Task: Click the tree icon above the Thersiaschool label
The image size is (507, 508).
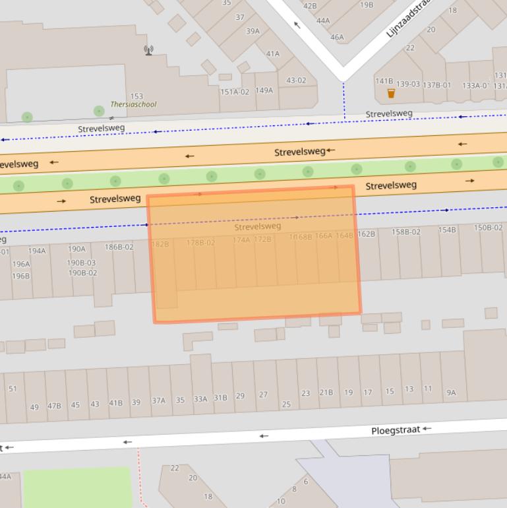Action: (99, 111)
